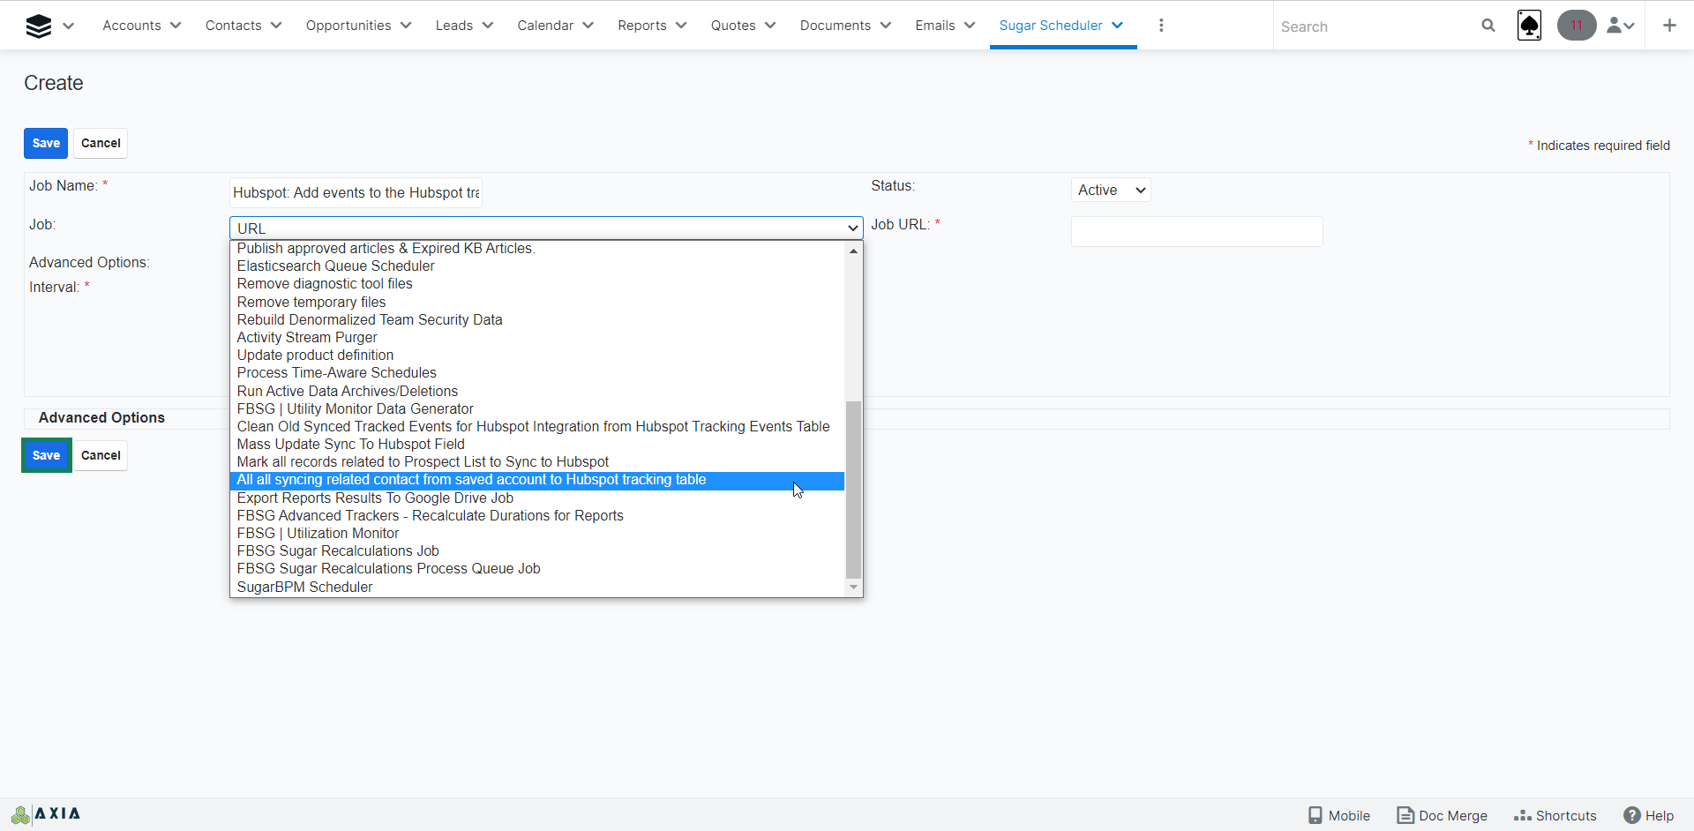Screen dimensions: 1694x831
Task: Open notifications badge showing 11
Action: (1577, 26)
